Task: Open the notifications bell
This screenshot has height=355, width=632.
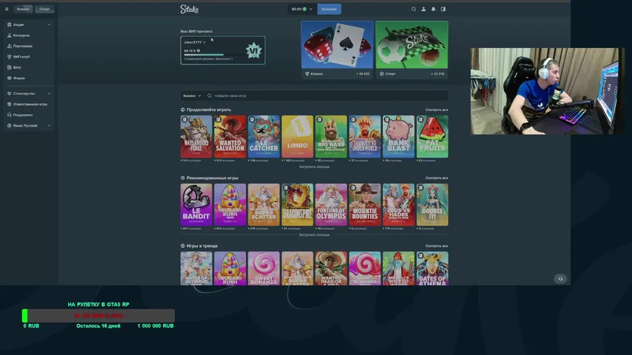Action: tap(433, 9)
